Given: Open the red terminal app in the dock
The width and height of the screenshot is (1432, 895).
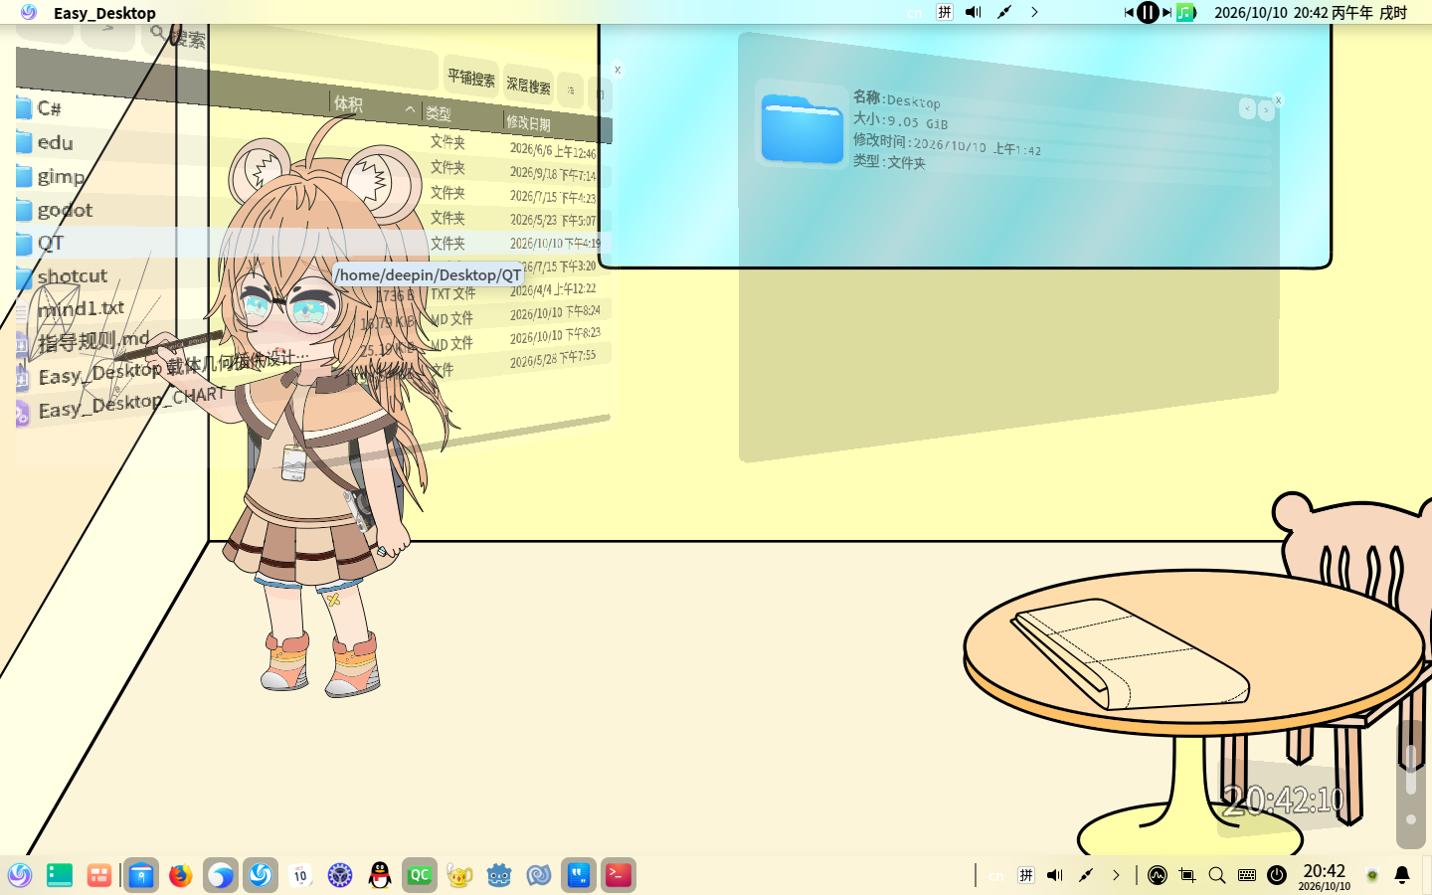Looking at the screenshot, I should pos(619,875).
